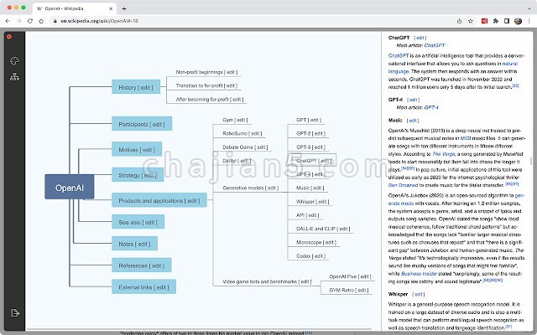Viewport: 537px width, 335px height.
Task: Click the Codex leaf node
Action: [310, 256]
